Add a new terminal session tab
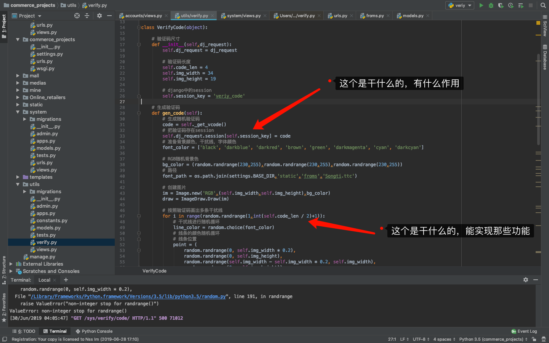 click(66, 280)
